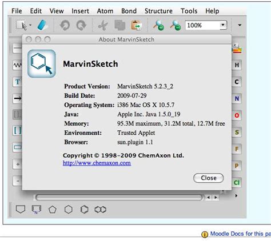
Task: Select the Text (T) tool
Action: (18, 82)
